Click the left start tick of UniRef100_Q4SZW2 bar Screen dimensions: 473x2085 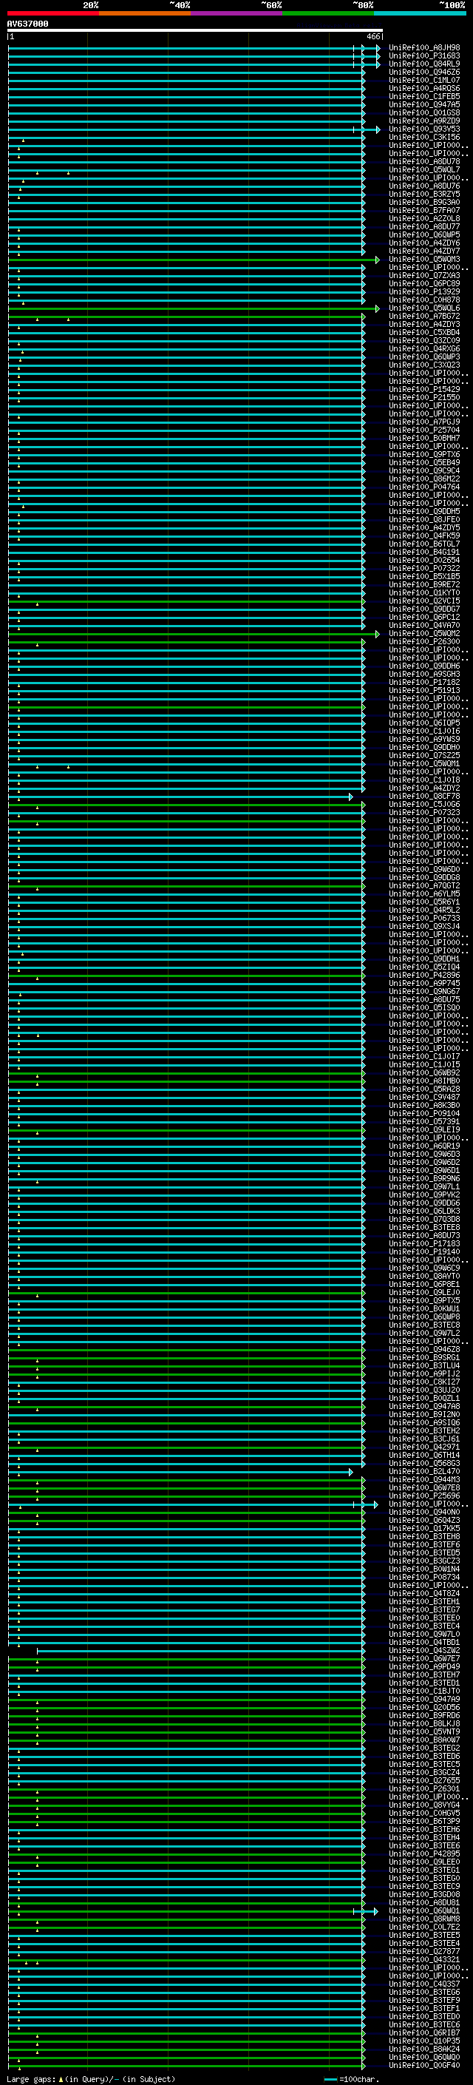[x=37, y=1651]
